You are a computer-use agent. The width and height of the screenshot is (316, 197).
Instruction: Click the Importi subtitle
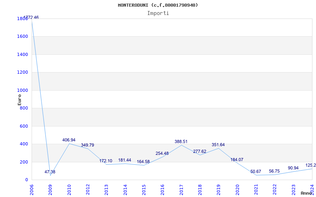(158, 13)
